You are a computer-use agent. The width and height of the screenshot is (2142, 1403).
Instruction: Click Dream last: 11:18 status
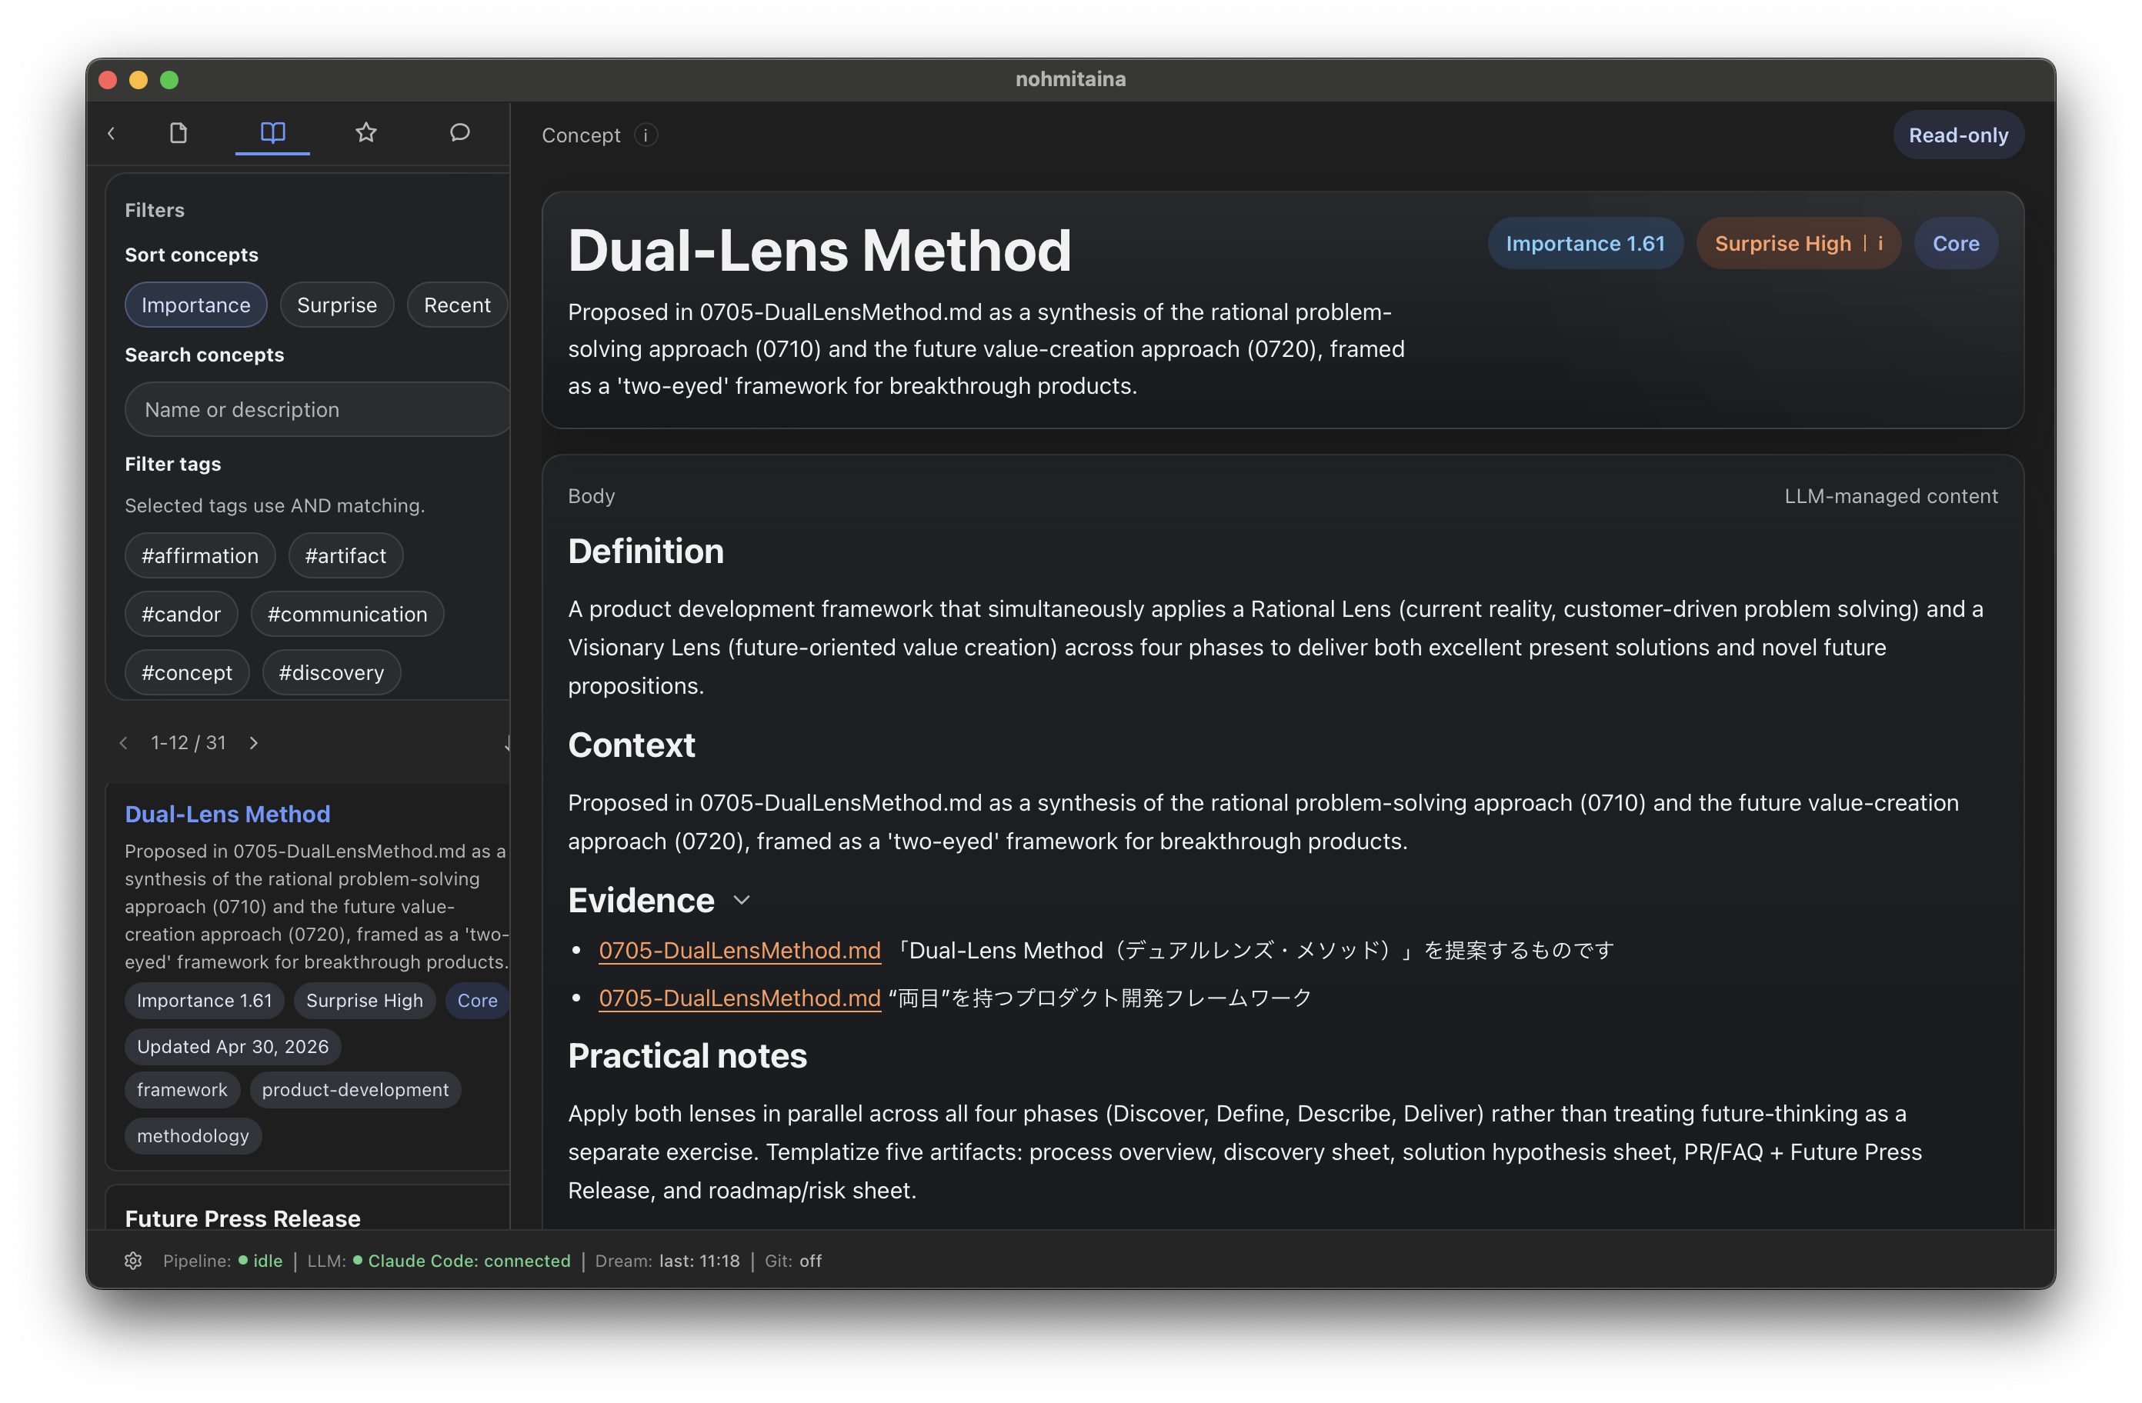[x=667, y=1261]
